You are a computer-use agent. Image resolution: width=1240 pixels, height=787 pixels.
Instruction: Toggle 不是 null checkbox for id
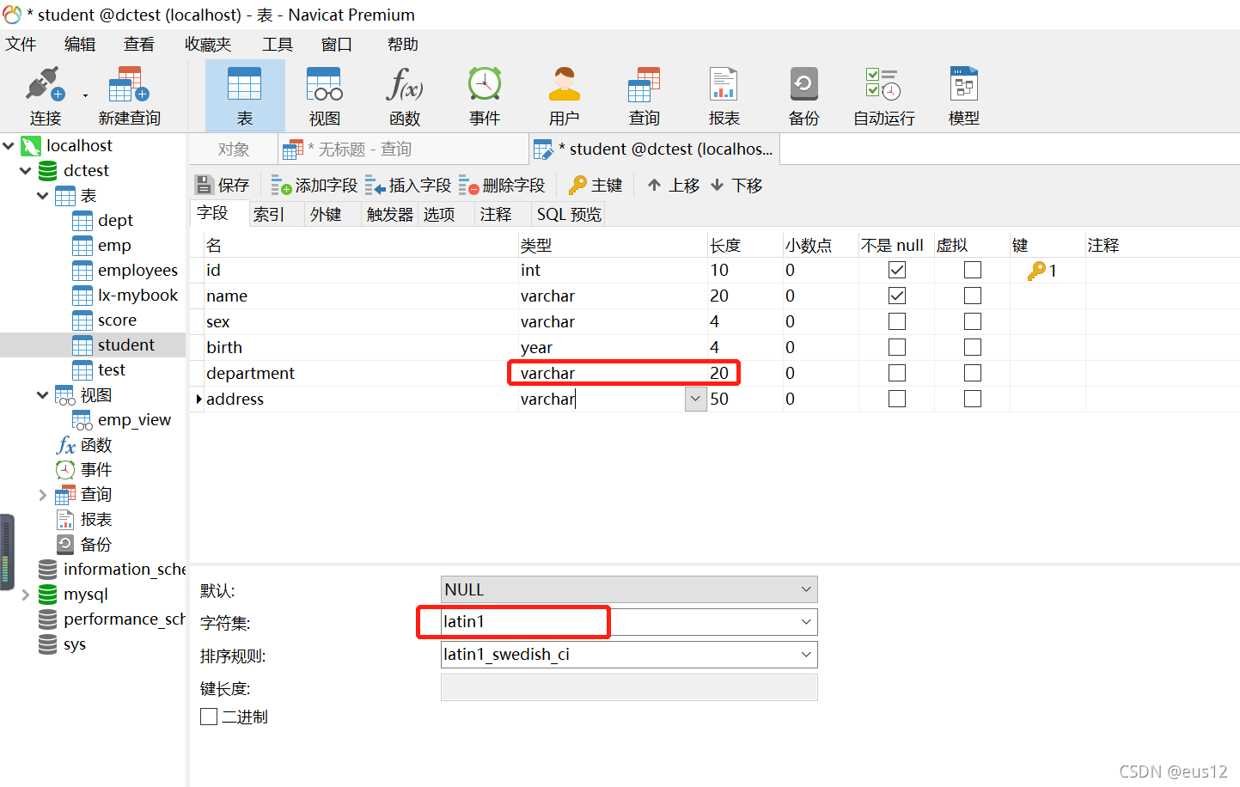pos(897,270)
